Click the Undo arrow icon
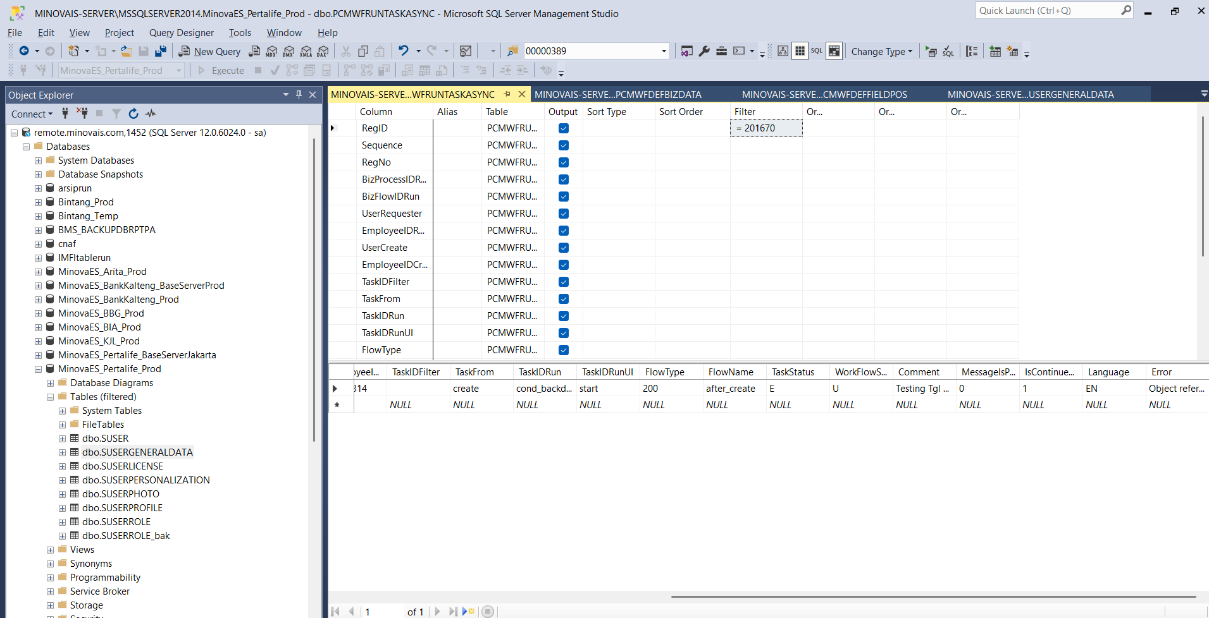Image resolution: width=1209 pixels, height=618 pixels. (x=403, y=51)
